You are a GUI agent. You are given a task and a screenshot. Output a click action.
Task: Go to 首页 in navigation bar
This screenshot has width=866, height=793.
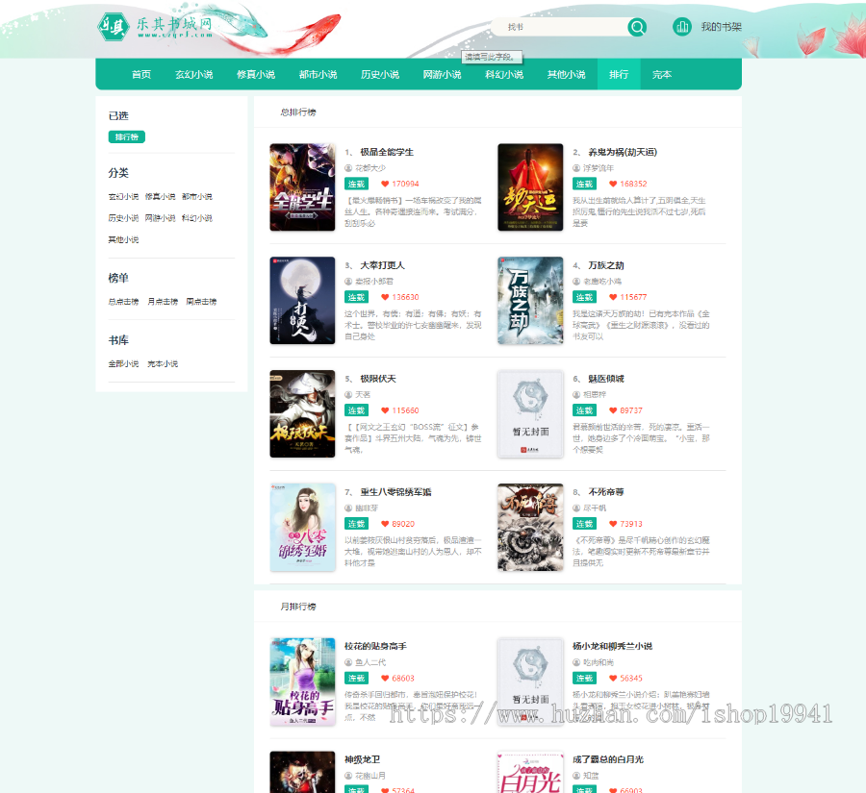141,74
